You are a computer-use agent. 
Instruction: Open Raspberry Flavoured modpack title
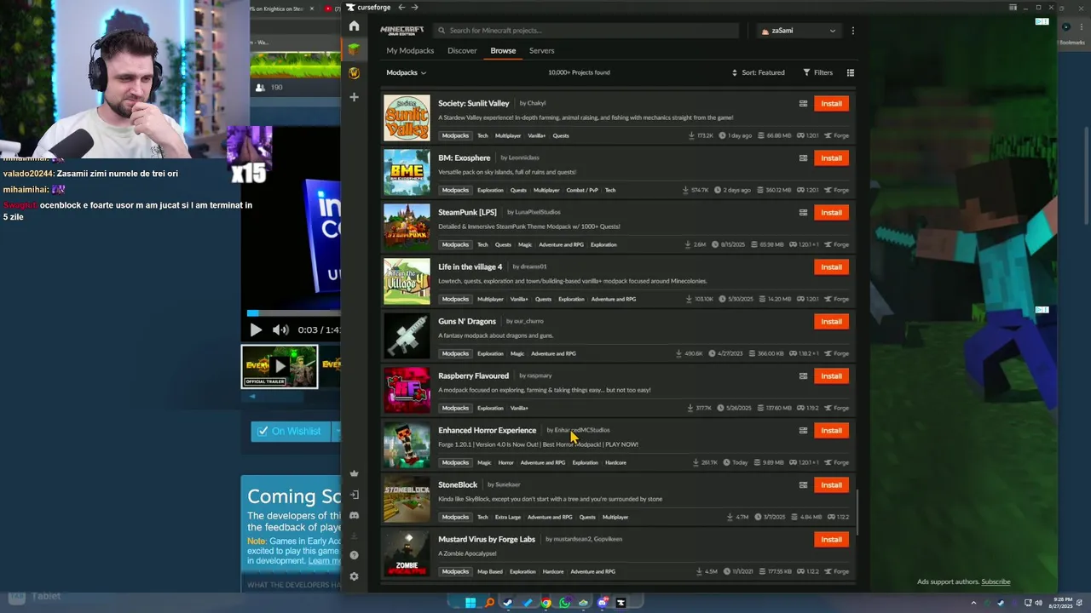[x=473, y=375]
